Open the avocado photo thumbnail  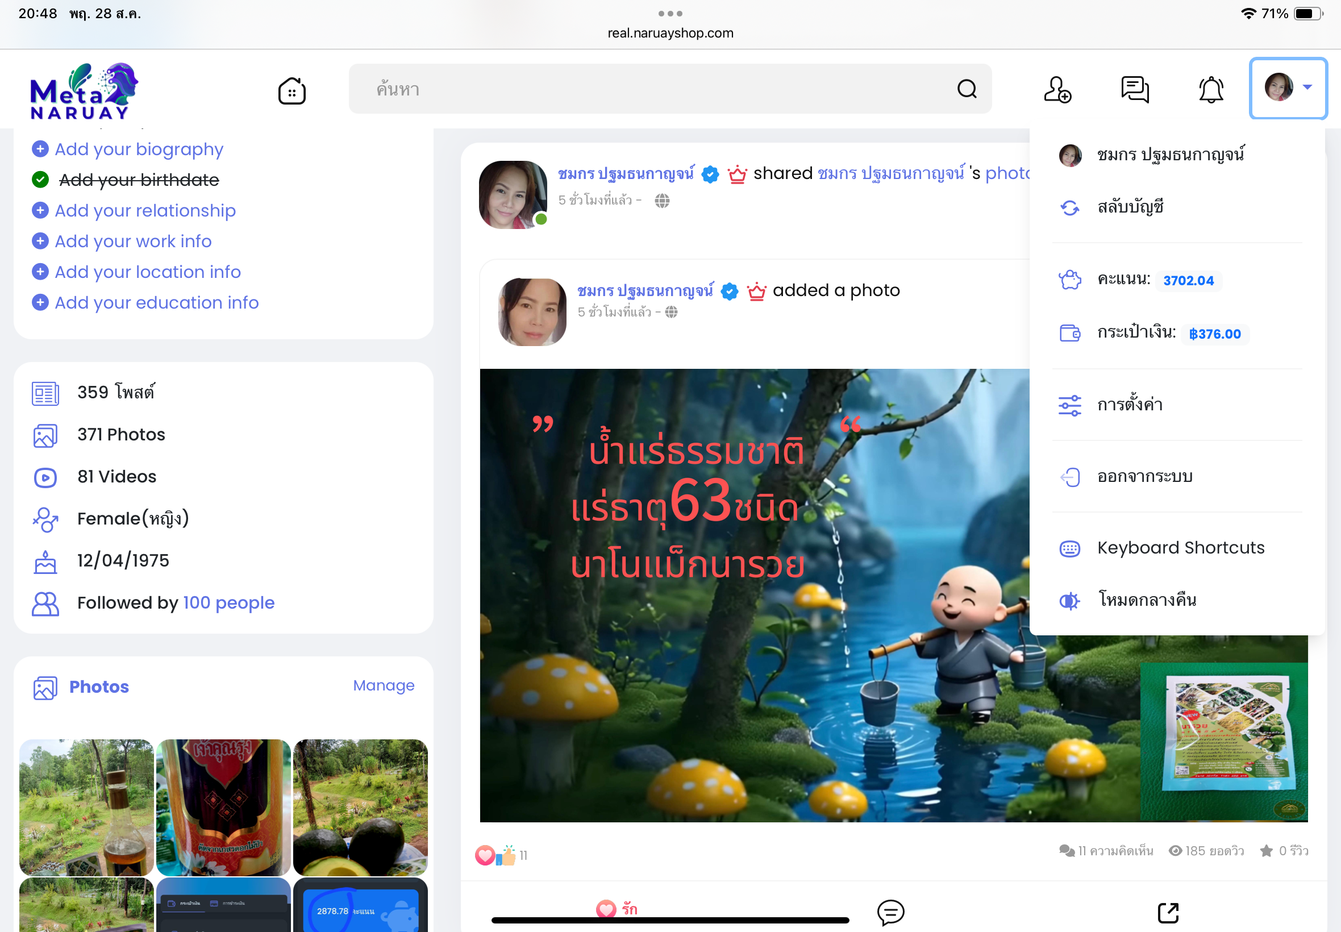(360, 808)
